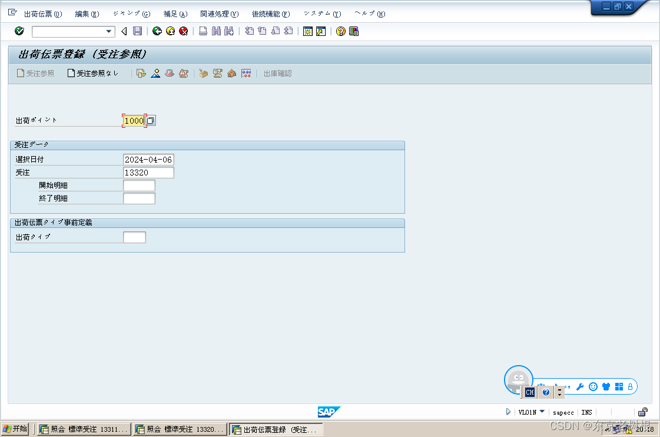Open Windows 开始 start button
660x437 pixels.
15,429
